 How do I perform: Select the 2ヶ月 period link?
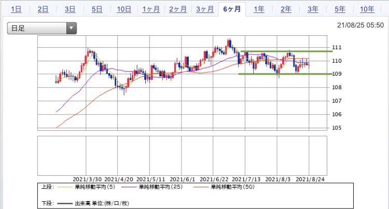(178, 9)
